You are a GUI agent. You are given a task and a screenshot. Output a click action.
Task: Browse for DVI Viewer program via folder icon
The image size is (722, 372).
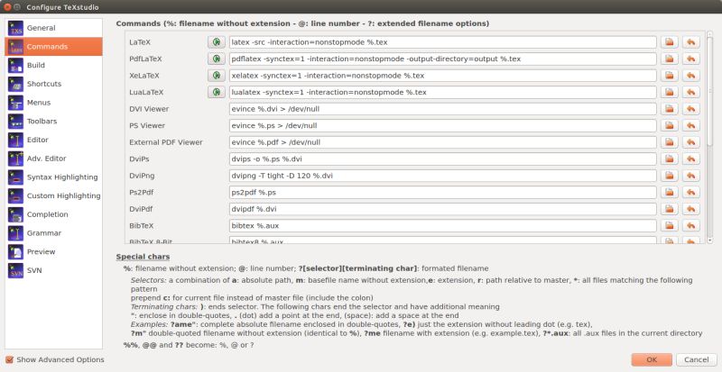pos(670,109)
